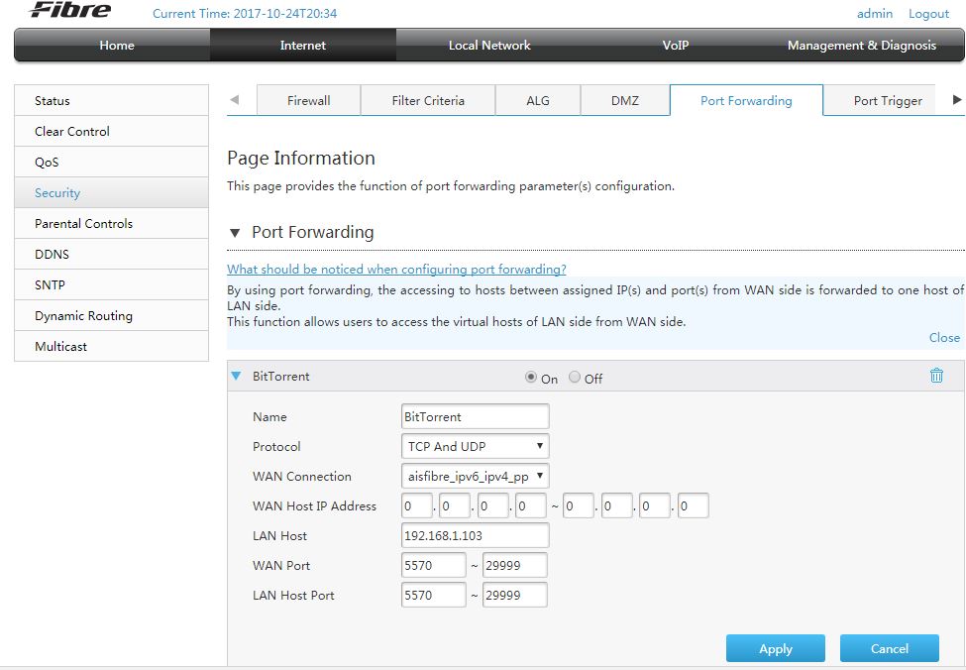Cancel the BitTorrent rule changes
The width and height of the screenshot is (966, 670).
pyautogui.click(x=889, y=648)
